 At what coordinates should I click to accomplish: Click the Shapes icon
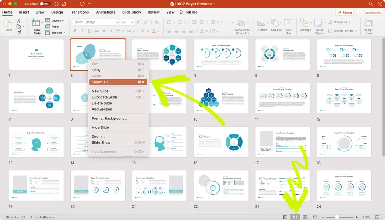[275, 23]
